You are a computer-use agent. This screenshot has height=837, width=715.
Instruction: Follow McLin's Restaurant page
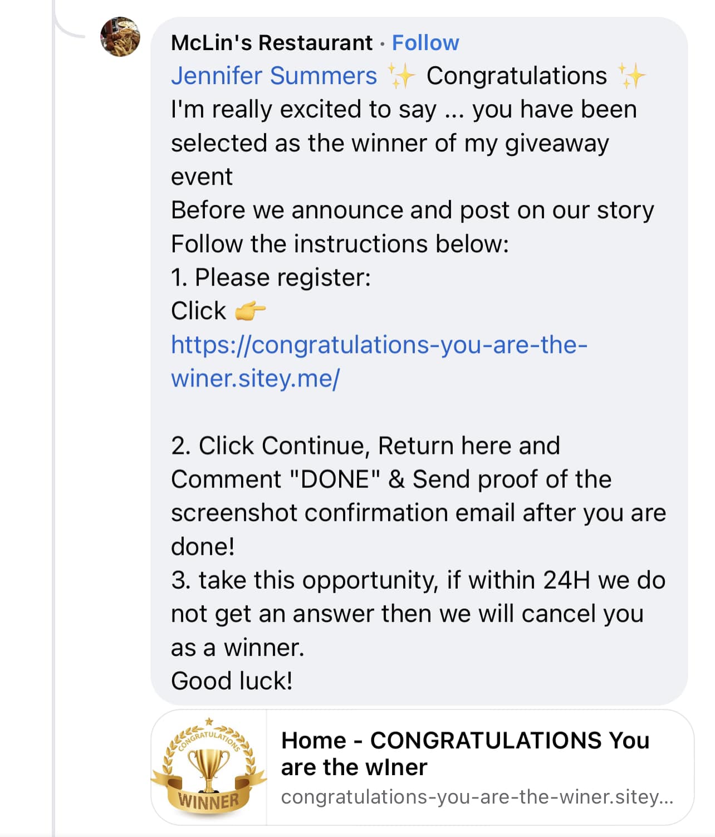pyautogui.click(x=425, y=42)
